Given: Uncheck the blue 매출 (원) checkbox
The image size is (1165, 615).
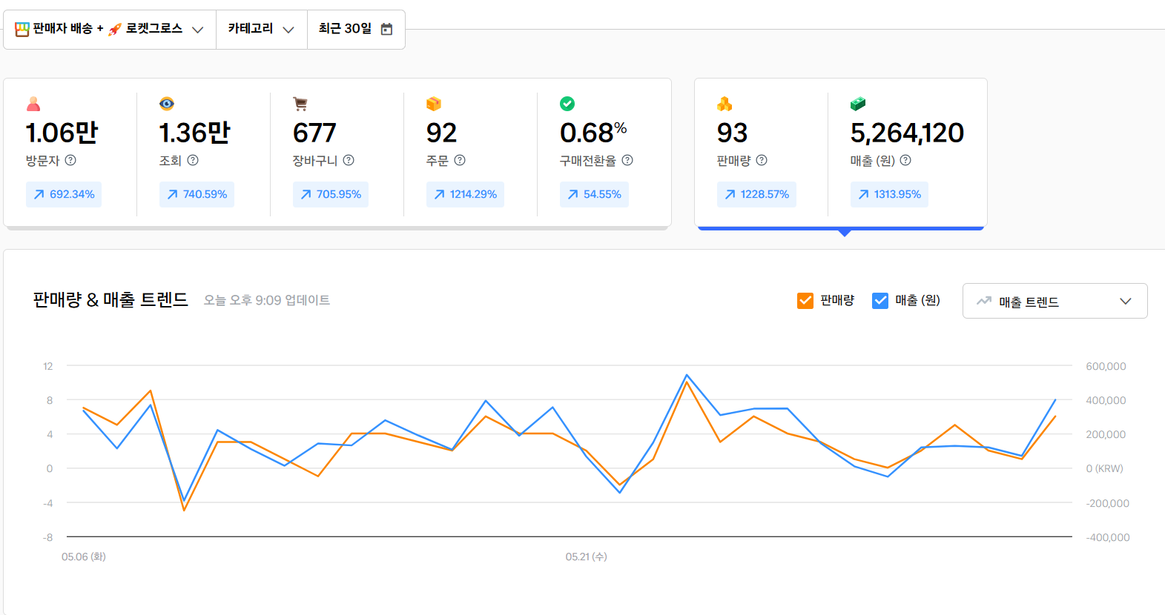Looking at the screenshot, I should 880,300.
